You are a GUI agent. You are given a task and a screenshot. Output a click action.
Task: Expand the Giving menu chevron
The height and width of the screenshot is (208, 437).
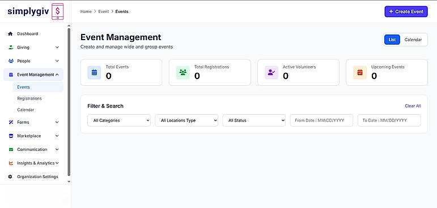(57, 47)
